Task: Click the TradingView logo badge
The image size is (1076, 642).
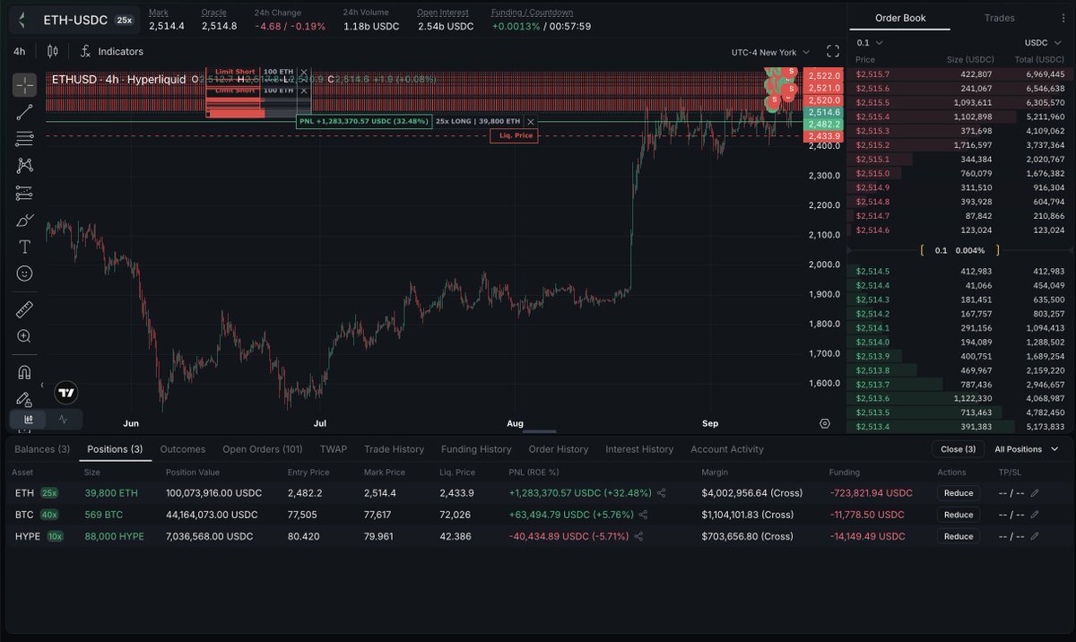Action: [66, 393]
